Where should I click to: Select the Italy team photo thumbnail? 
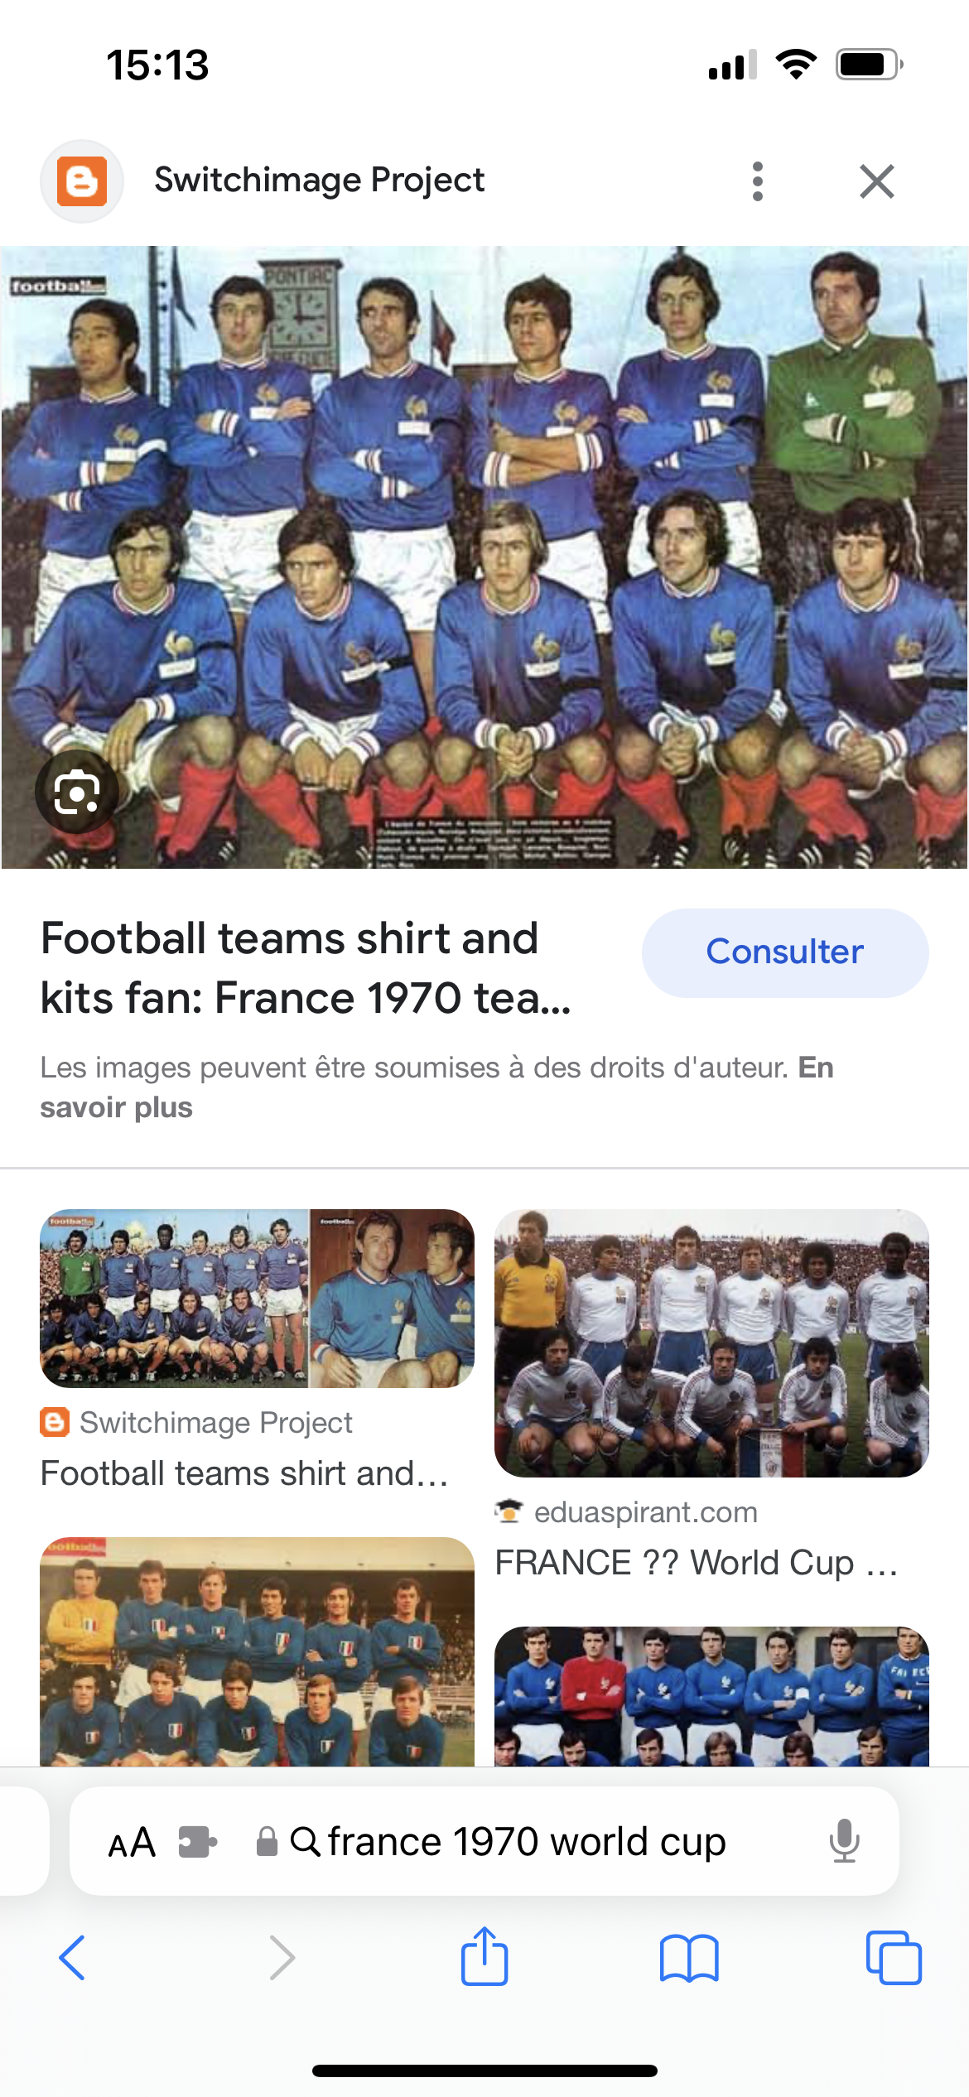pos(258,1651)
